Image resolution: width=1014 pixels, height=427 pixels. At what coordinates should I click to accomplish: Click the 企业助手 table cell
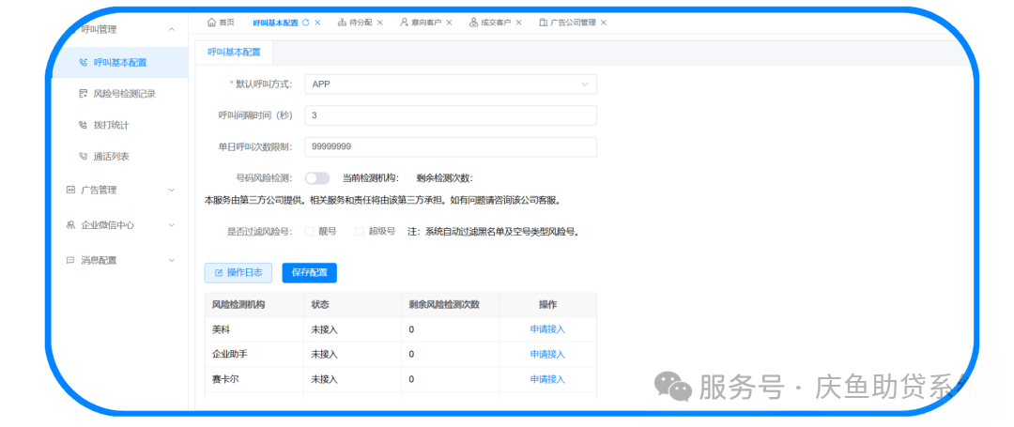pyautogui.click(x=254, y=354)
